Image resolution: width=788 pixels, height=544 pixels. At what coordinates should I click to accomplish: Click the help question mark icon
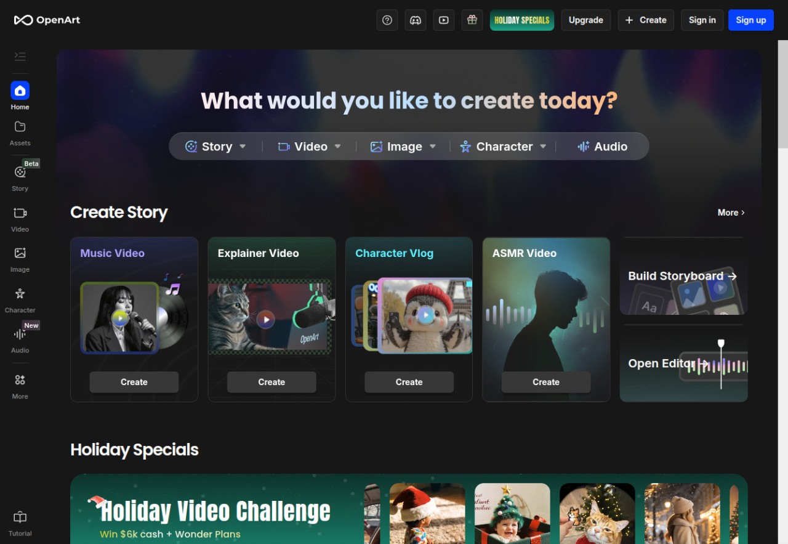(x=387, y=20)
